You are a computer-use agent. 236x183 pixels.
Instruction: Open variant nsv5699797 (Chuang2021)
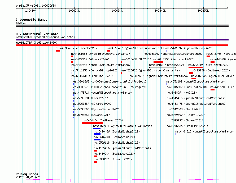pos(185,120)
